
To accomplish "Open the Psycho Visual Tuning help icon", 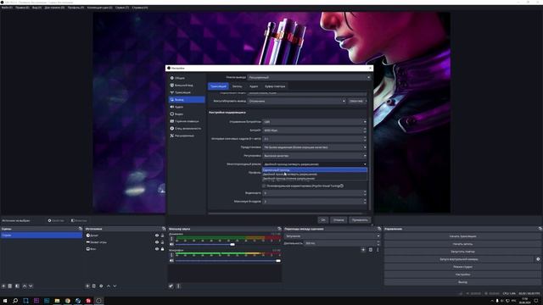I will (341, 186).
